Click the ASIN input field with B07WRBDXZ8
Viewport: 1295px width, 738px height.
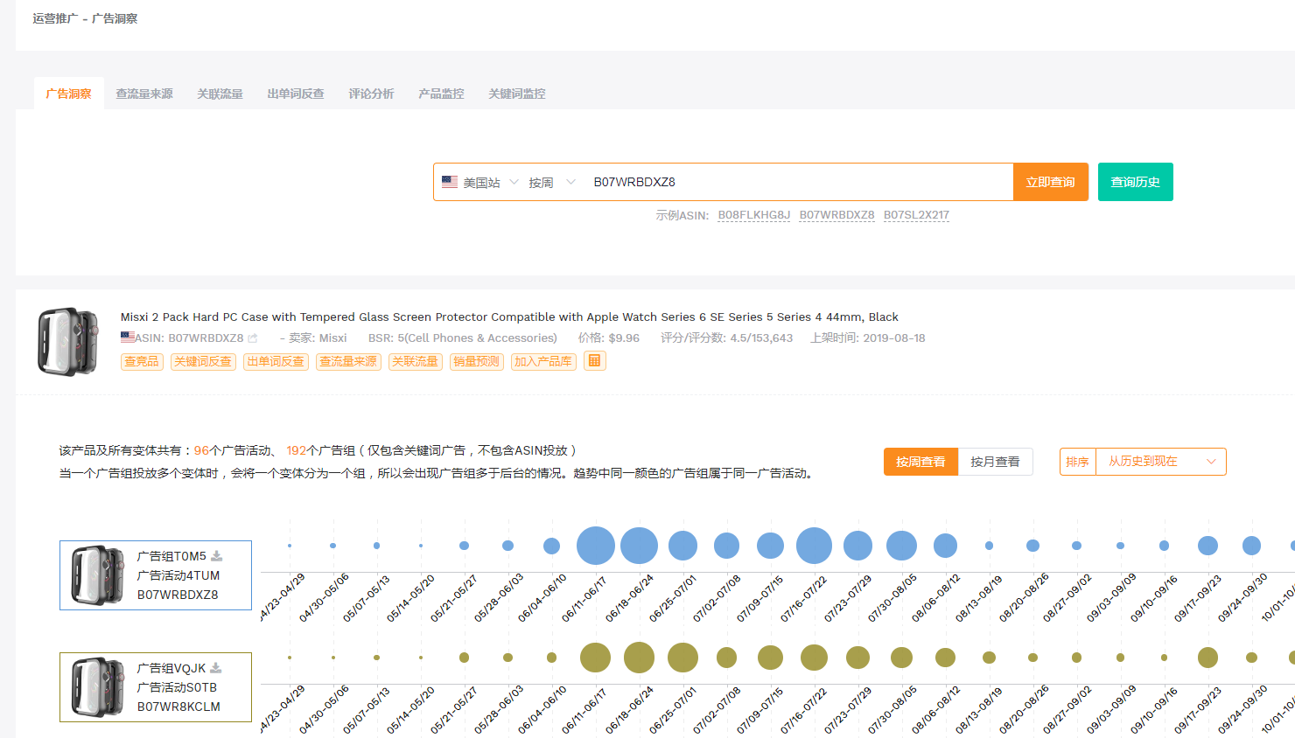pyautogui.click(x=798, y=182)
